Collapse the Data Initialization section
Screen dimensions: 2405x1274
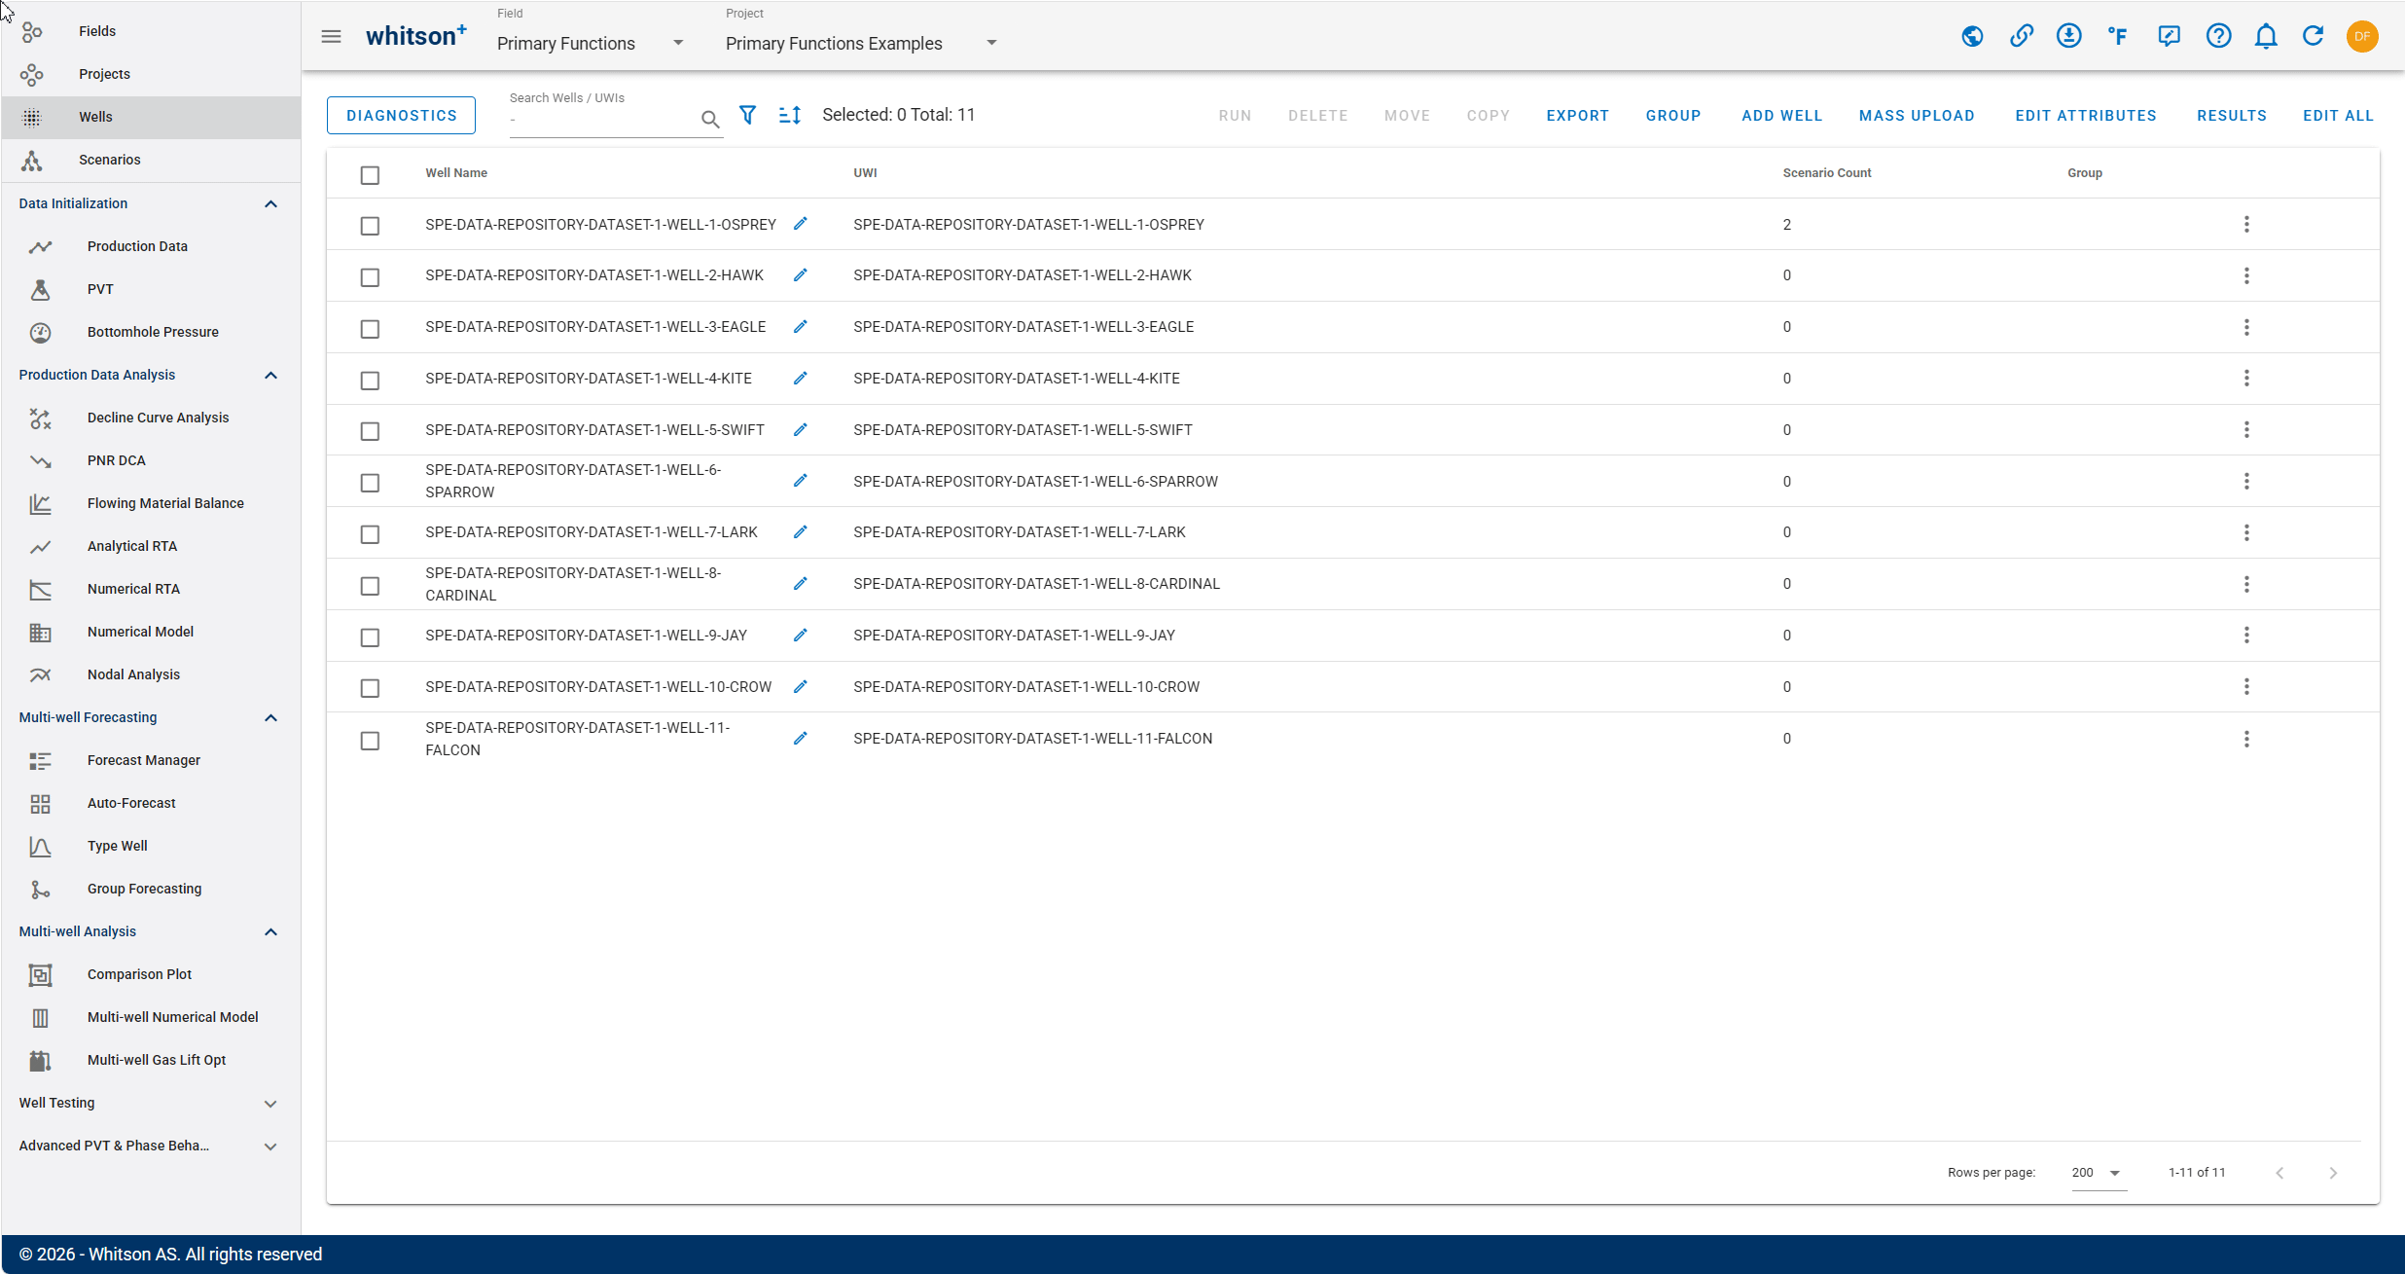pyautogui.click(x=270, y=203)
